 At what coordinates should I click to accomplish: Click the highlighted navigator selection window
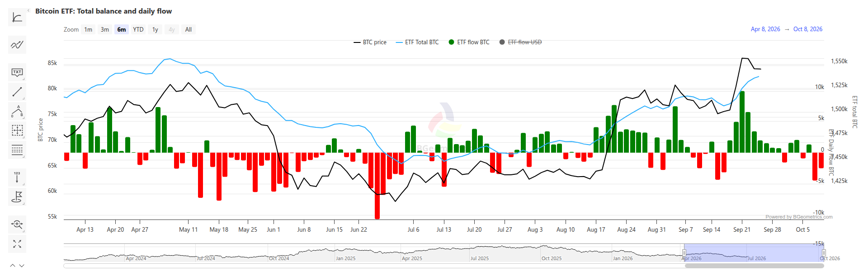click(x=754, y=253)
